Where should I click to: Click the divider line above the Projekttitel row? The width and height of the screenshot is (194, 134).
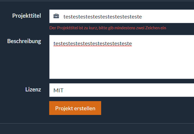pyautogui.click(x=97, y=1)
